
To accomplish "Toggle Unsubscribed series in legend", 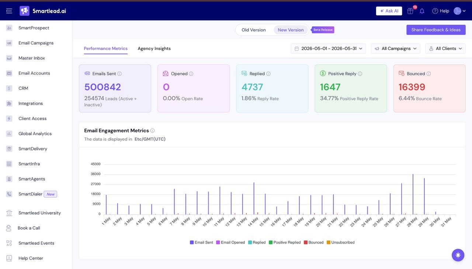I will 341,243.
